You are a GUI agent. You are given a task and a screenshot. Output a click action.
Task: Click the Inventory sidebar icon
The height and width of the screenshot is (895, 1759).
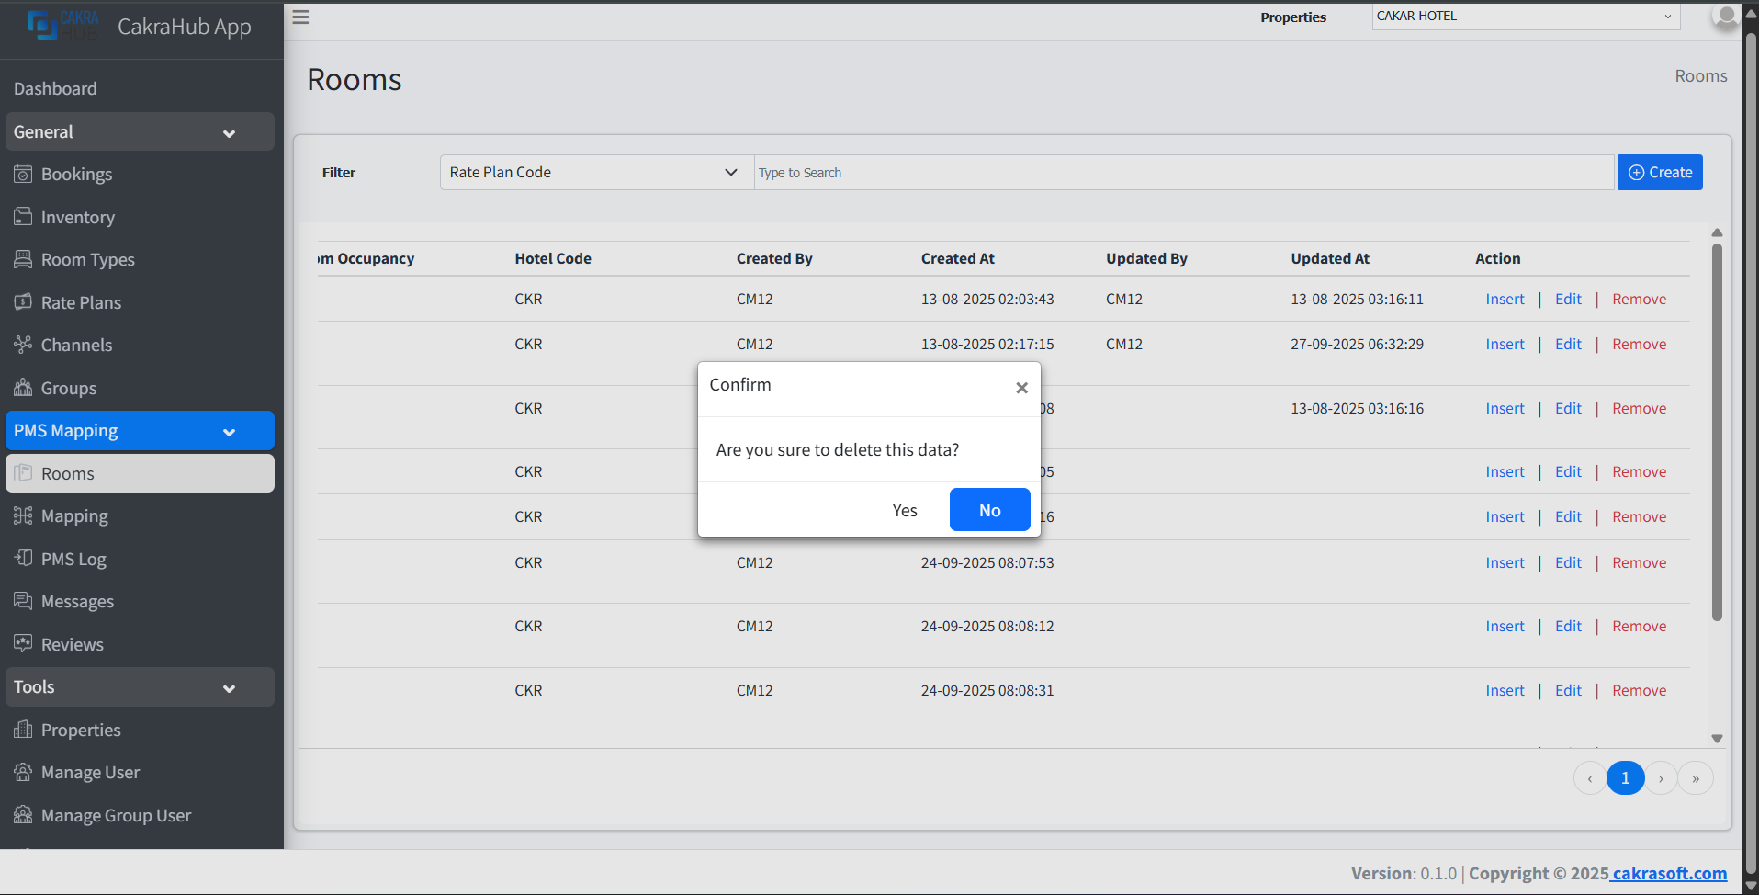(x=23, y=217)
